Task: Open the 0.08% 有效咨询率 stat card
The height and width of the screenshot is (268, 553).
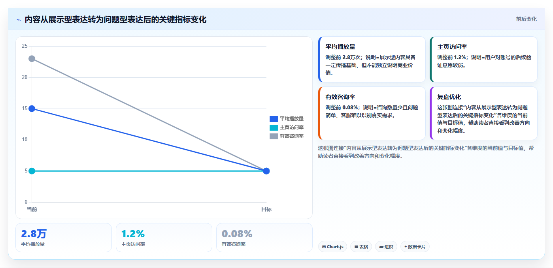Action: click(x=264, y=238)
